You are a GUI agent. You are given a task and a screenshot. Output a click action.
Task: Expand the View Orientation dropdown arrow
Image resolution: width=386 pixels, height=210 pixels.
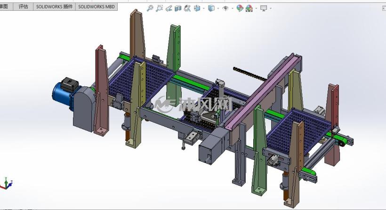[x=204, y=8]
